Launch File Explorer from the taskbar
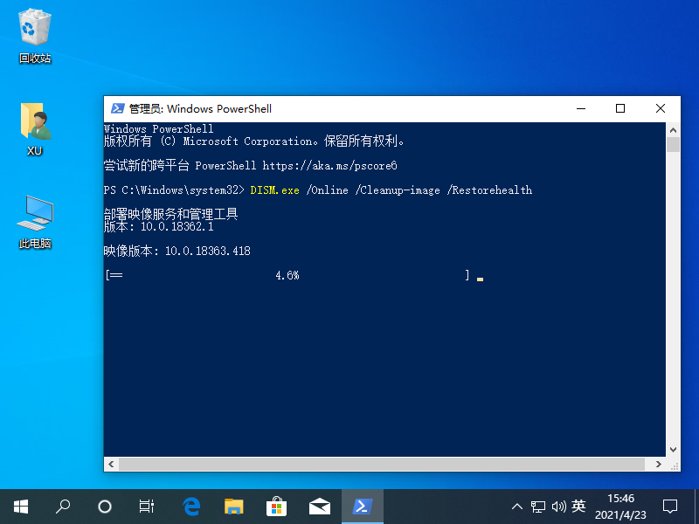This screenshot has width=699, height=524. [x=234, y=507]
